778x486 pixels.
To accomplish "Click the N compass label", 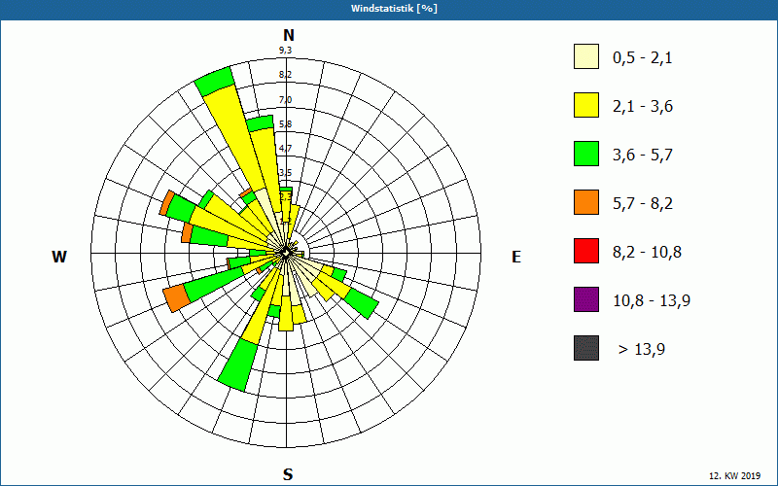I will coord(288,35).
